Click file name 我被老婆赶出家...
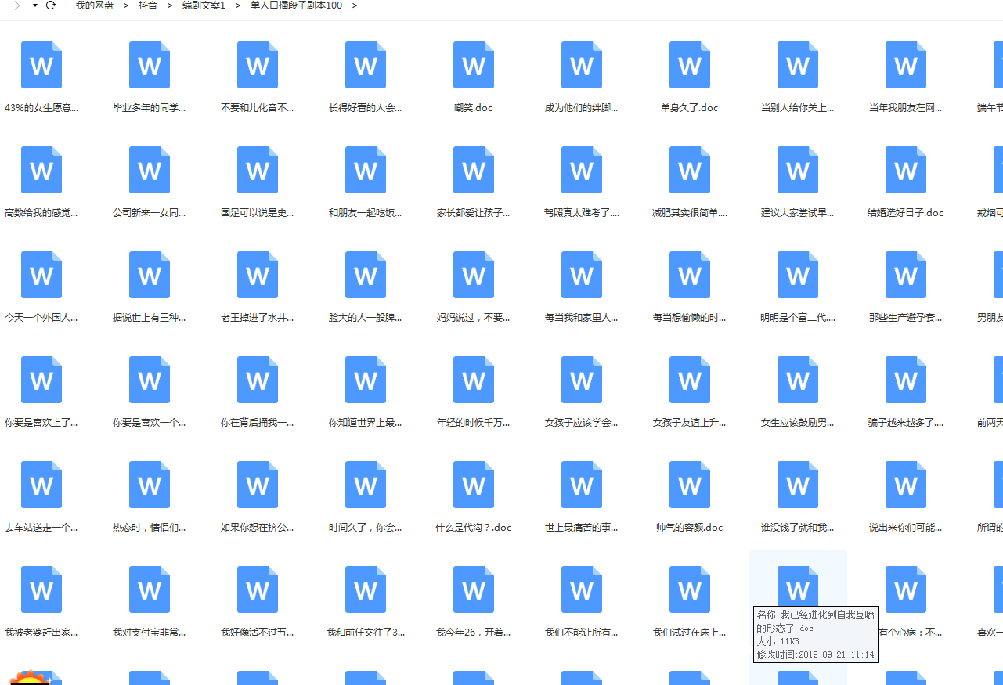This screenshot has height=685, width=1003. tap(41, 633)
